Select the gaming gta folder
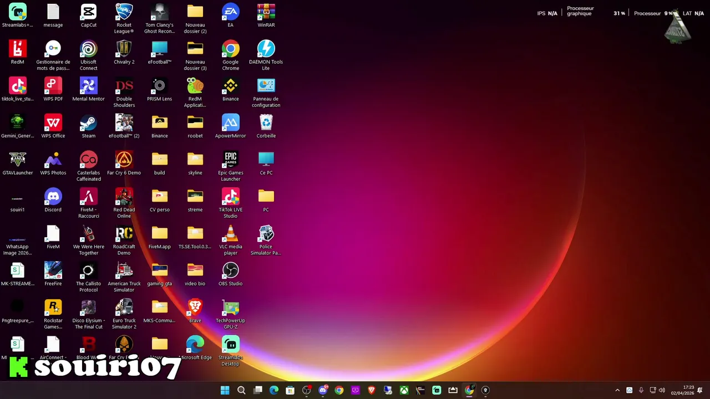This screenshot has width=710, height=399. pyautogui.click(x=159, y=274)
